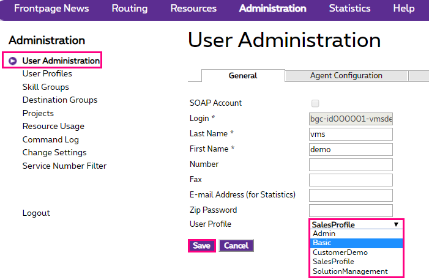Viewport: 429px width, 280px height.
Task: Click into the Last Name field
Action: (x=351, y=134)
